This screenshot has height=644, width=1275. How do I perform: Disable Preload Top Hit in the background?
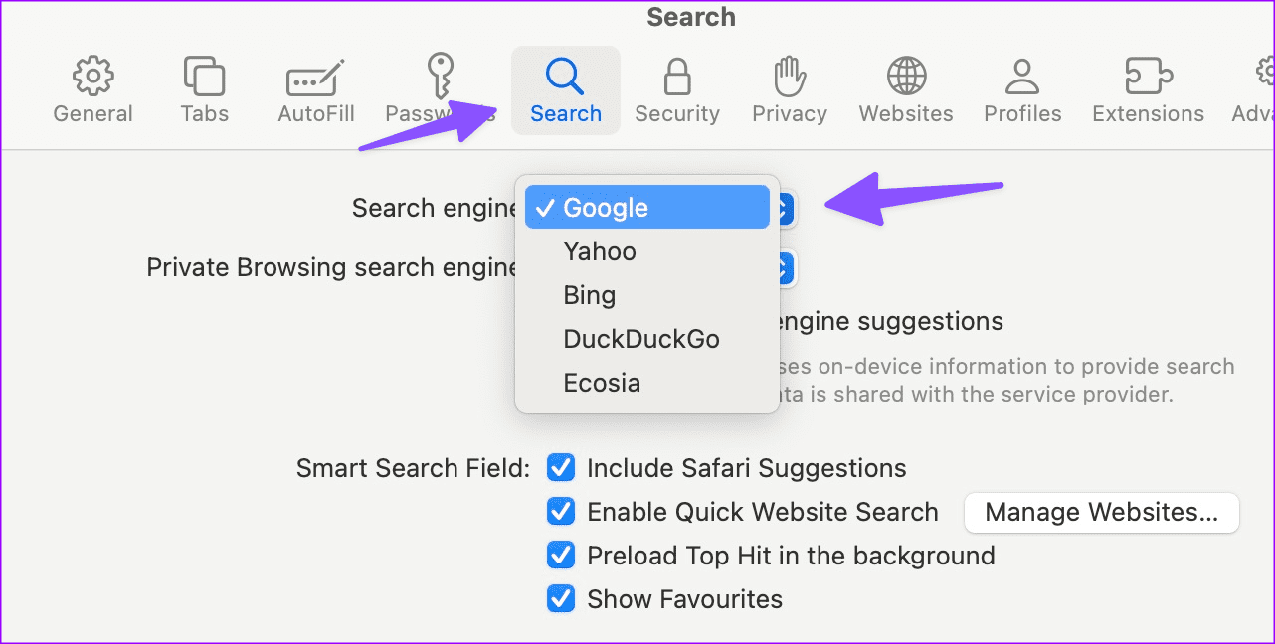560,555
